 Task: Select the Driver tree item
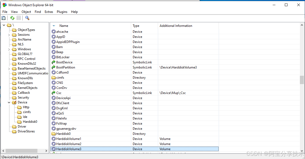pos(22,127)
